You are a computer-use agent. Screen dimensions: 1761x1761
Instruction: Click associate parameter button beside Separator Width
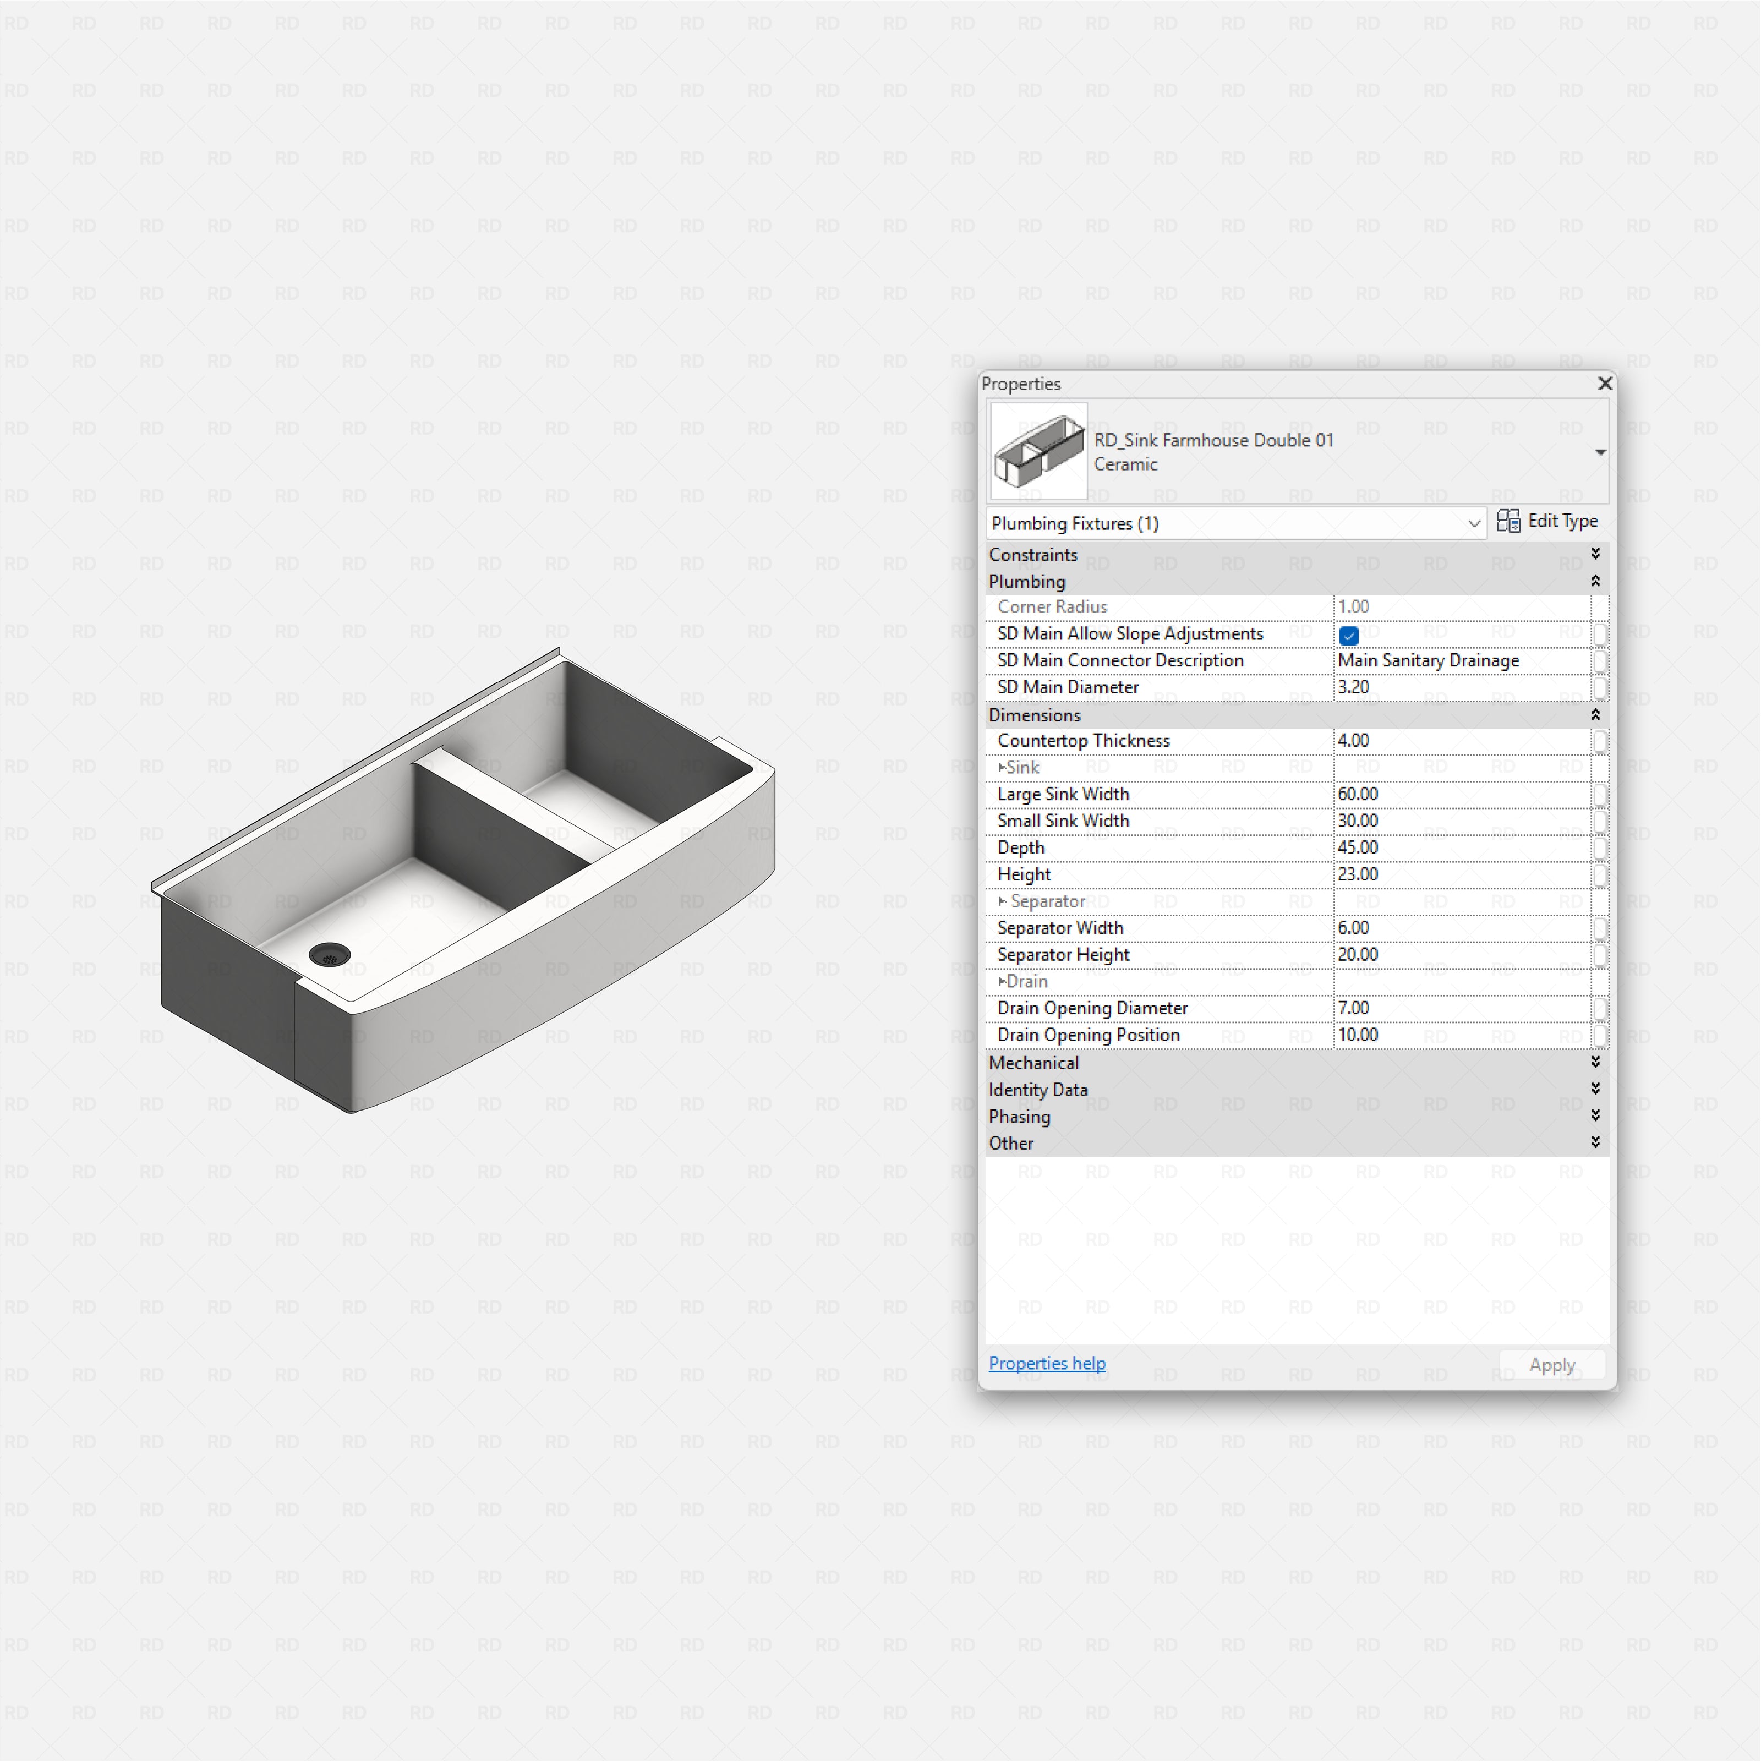(1600, 928)
